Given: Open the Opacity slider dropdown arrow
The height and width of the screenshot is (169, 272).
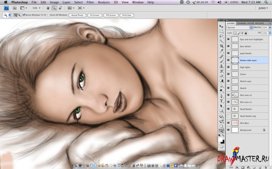Looking at the screenshot, I should tap(270, 27).
